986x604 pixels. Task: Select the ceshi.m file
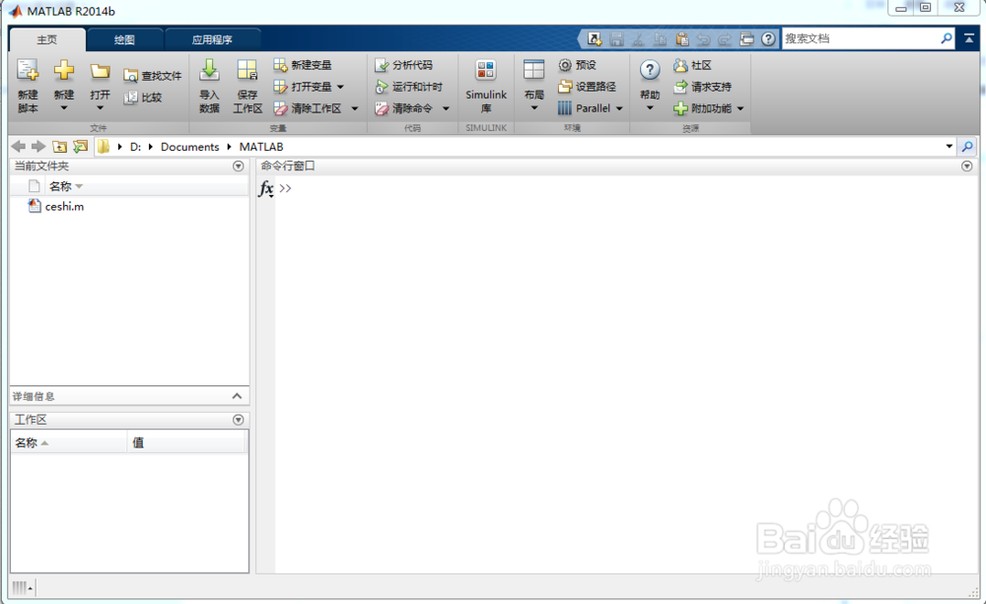[56, 206]
